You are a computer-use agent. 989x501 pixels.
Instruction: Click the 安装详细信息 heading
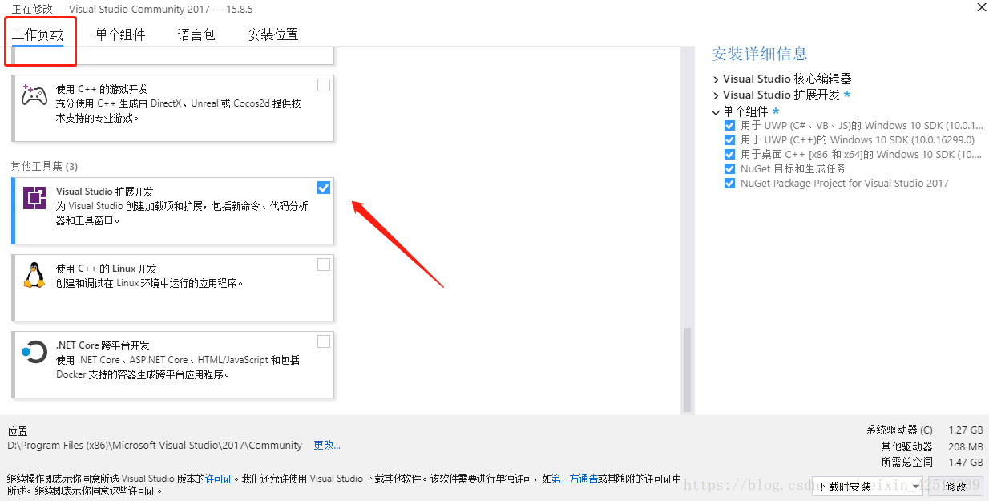click(760, 54)
